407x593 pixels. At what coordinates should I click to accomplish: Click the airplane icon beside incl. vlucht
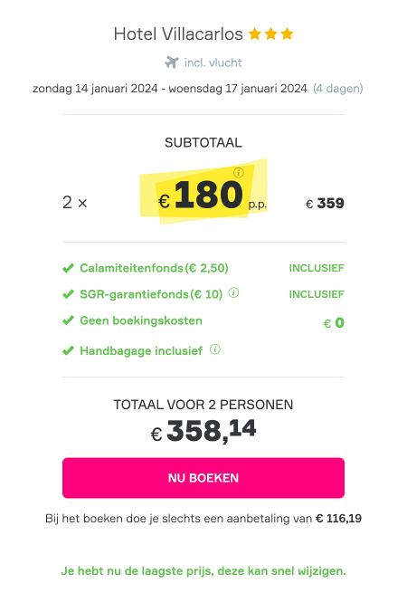click(172, 62)
